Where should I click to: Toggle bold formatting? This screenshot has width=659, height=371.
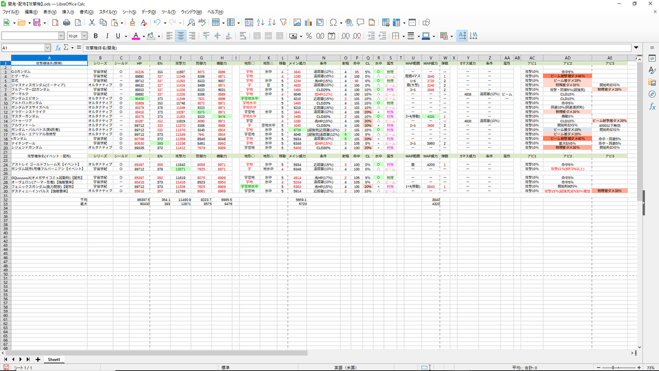click(x=96, y=36)
